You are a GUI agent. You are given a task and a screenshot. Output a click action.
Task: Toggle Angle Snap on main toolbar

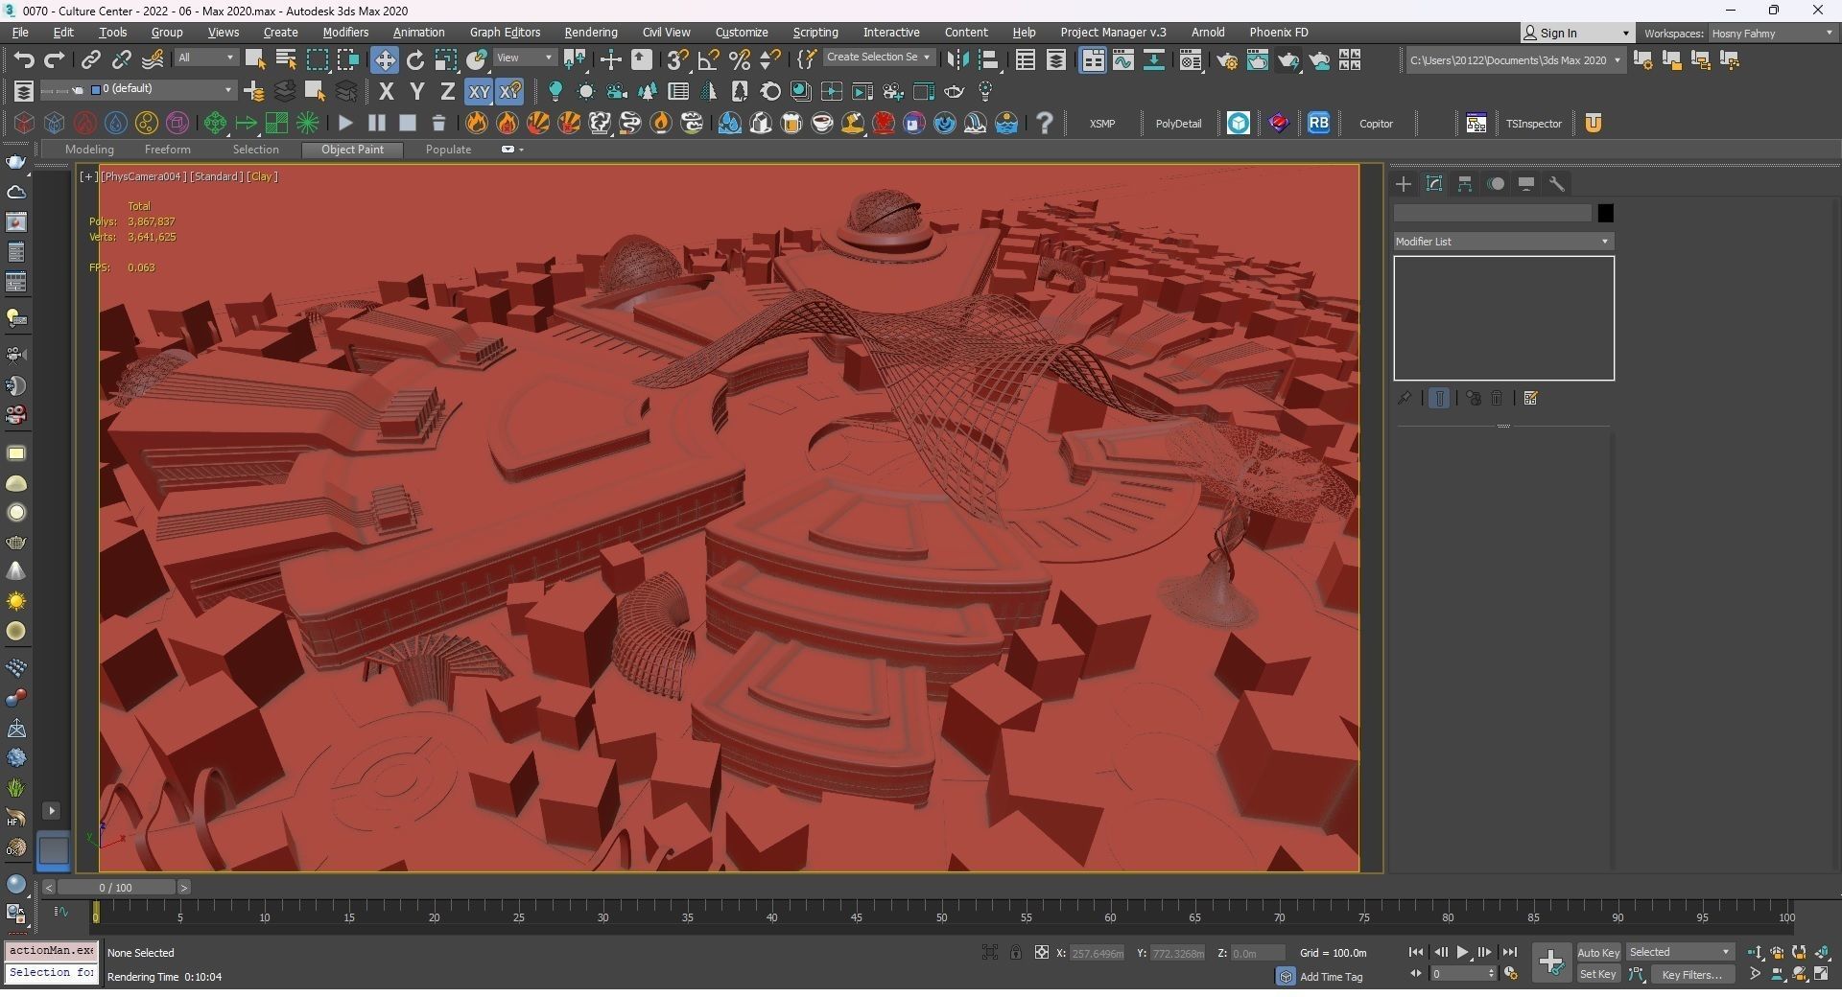tap(708, 59)
